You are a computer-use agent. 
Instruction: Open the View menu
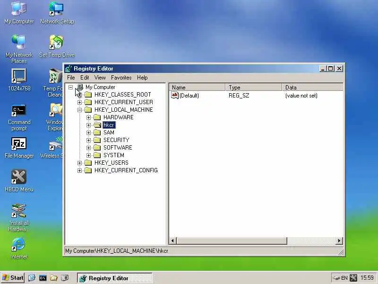coord(100,78)
